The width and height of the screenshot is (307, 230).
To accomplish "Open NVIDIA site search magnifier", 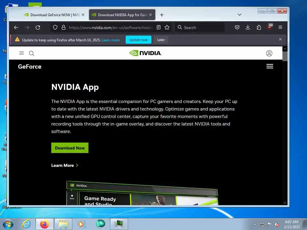I will click(x=31, y=53).
